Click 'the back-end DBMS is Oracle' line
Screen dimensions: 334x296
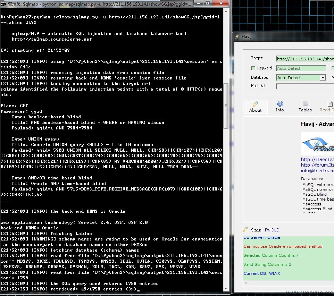(x=63, y=211)
